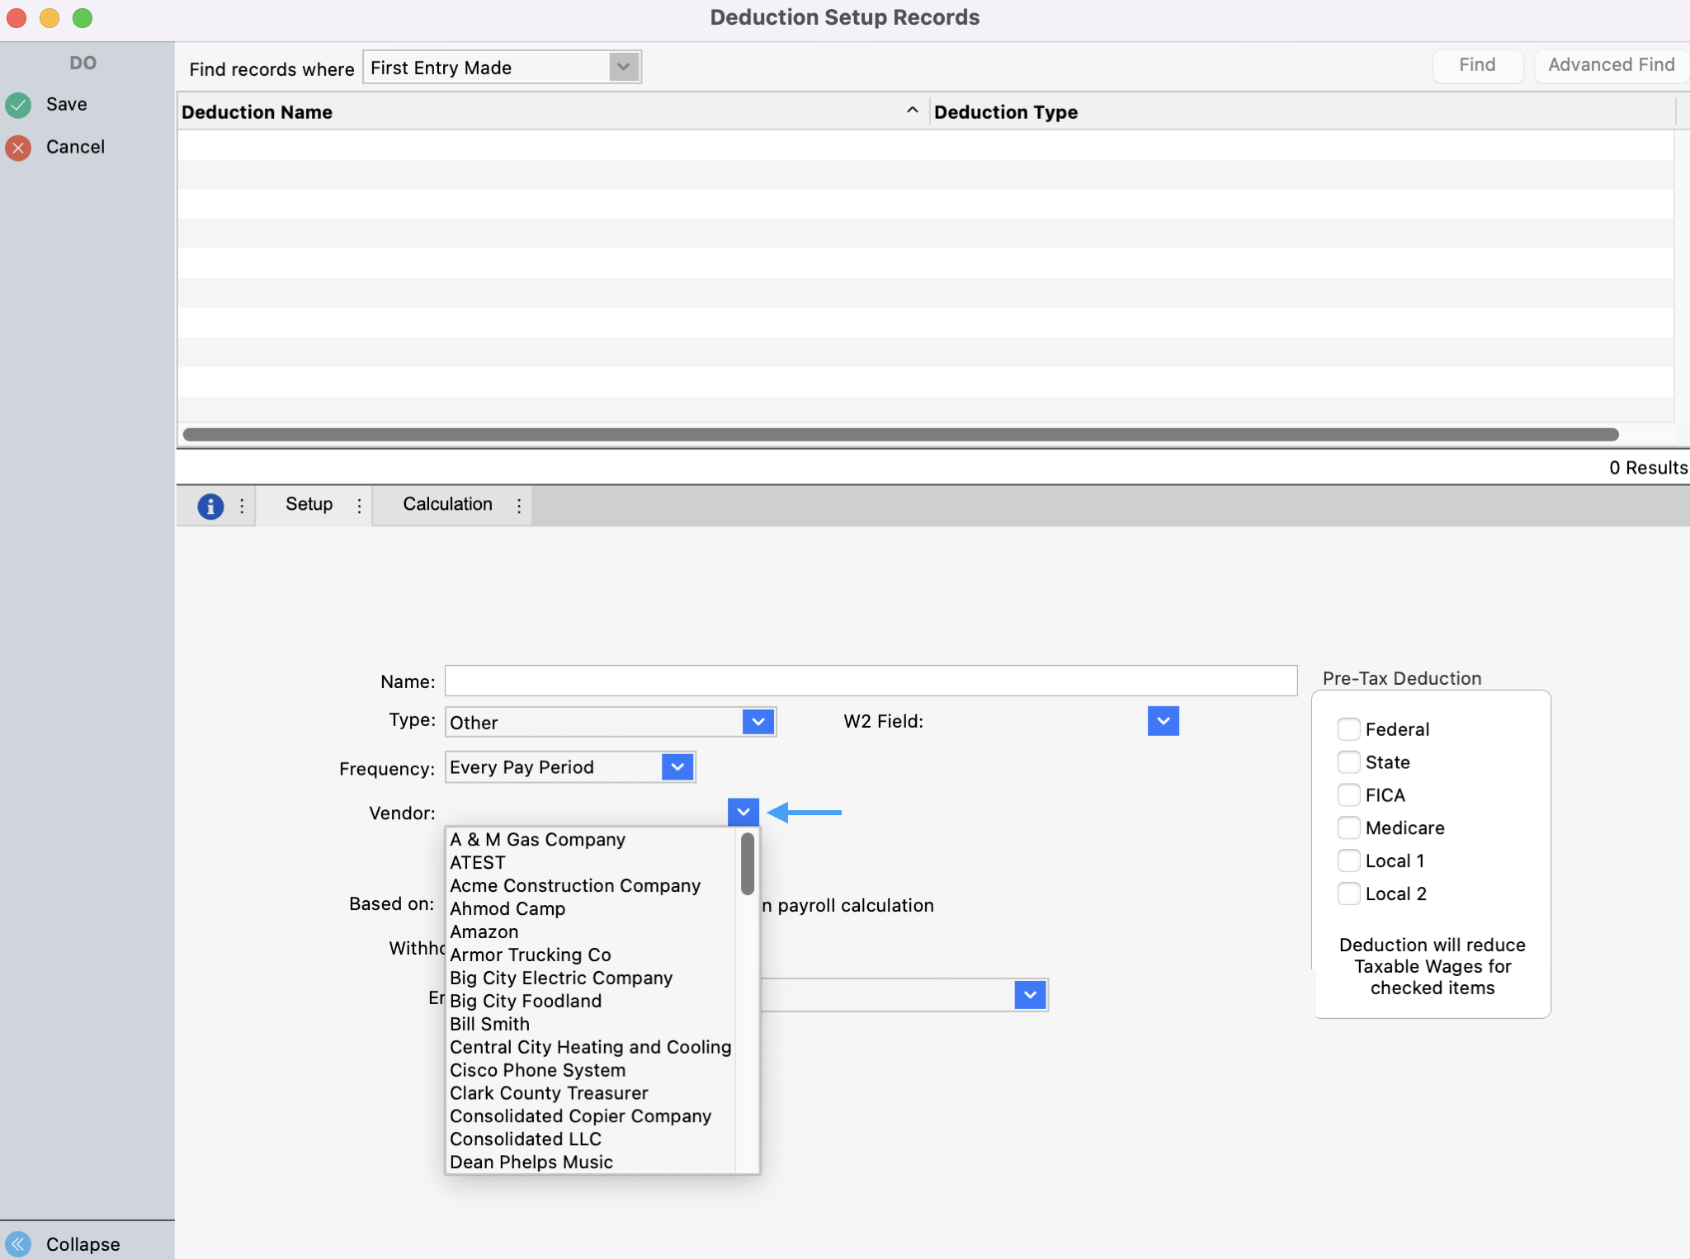Image resolution: width=1690 pixels, height=1259 pixels.
Task: Open the W2 Field dropdown
Action: click(x=1163, y=721)
